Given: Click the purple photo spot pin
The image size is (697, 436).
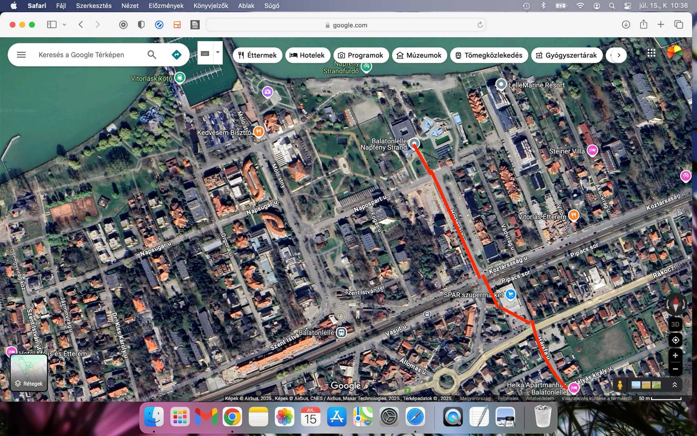Looking at the screenshot, I should [x=268, y=92].
